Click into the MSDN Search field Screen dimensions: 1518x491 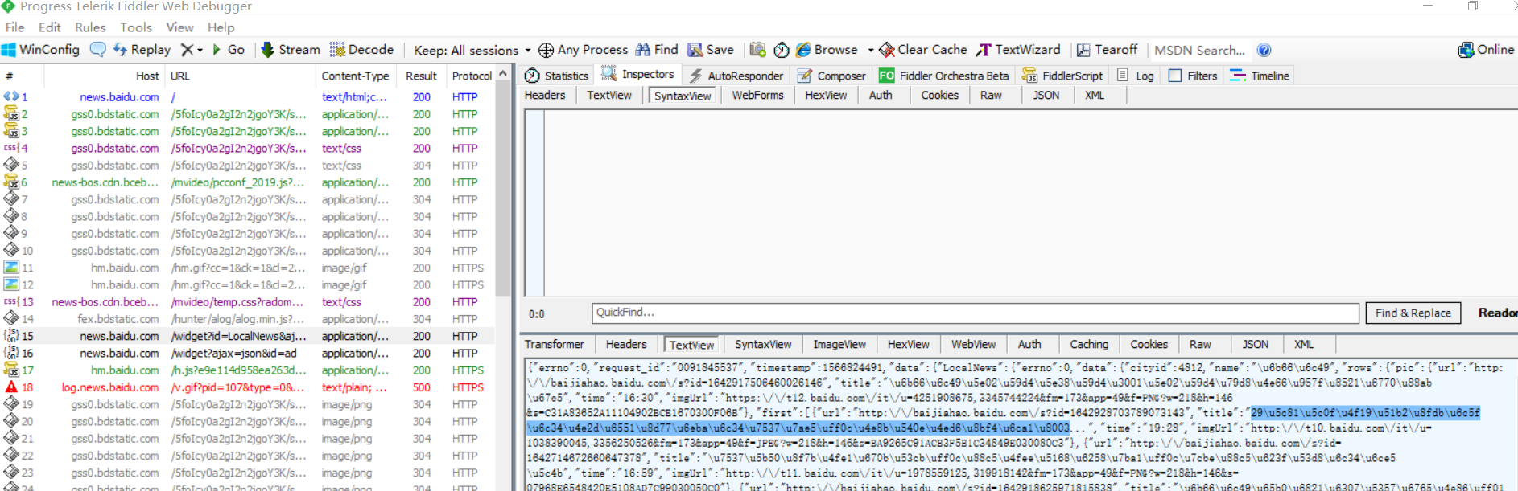tap(1199, 50)
